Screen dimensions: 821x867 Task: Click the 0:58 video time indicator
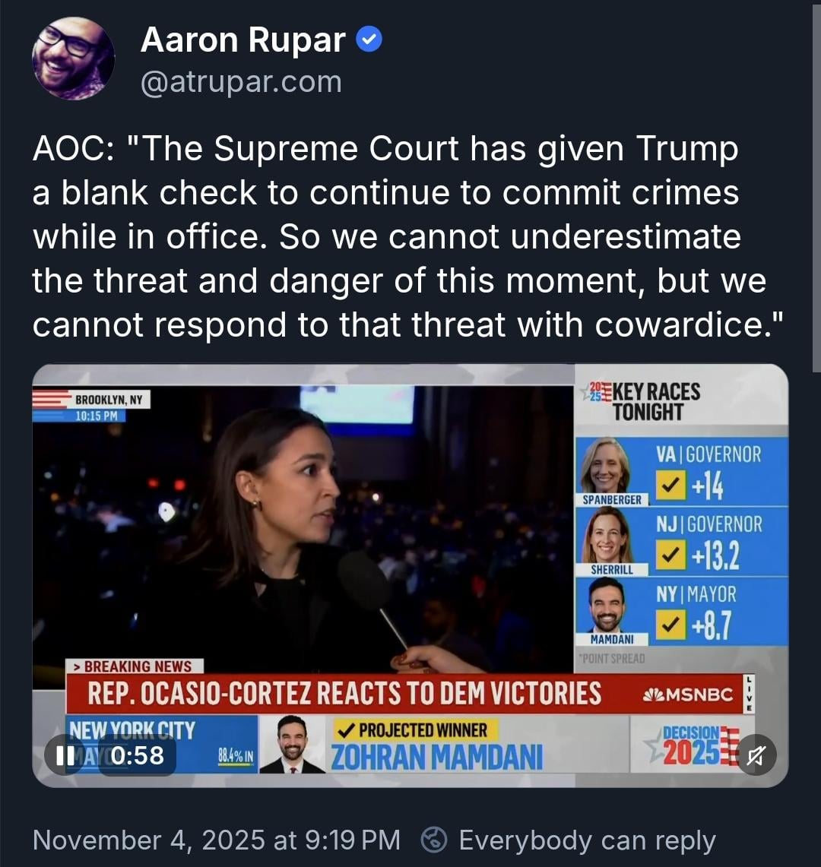pyautogui.click(x=137, y=755)
